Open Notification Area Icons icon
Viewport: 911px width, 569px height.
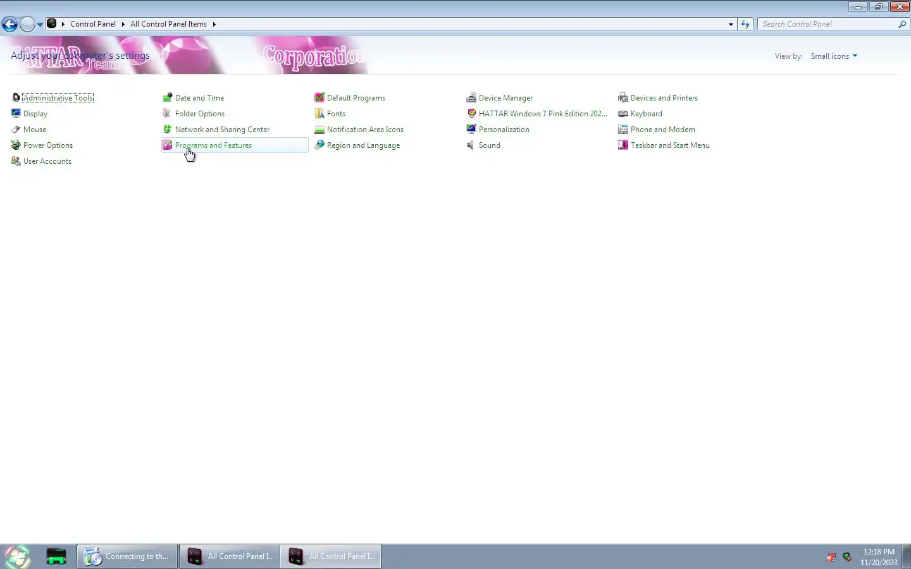(x=319, y=129)
